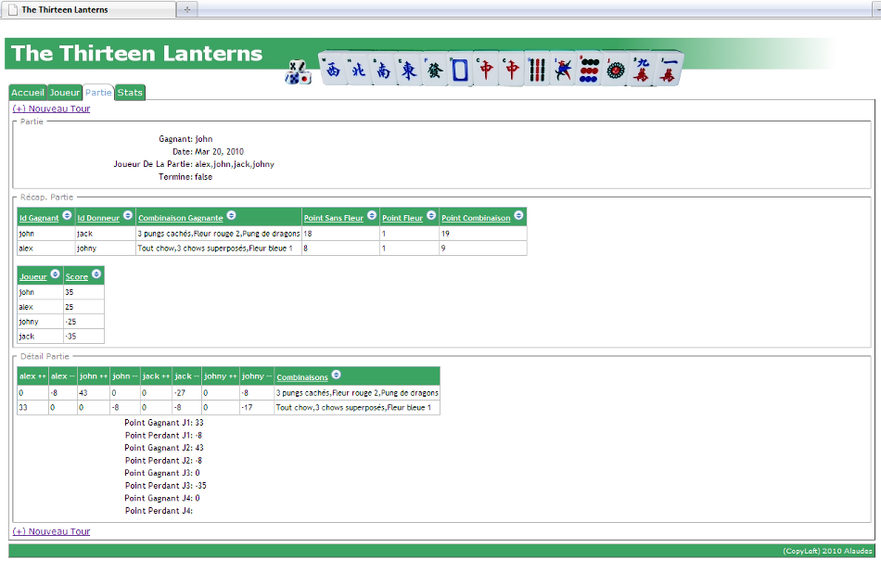The width and height of the screenshot is (881, 573).
Task: Select a Red Dragon tile icon
Action: click(x=485, y=69)
